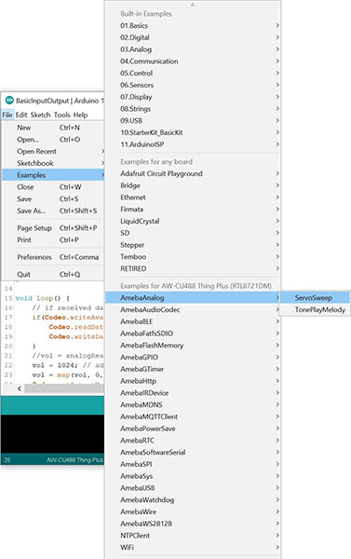The image size is (351, 559).
Task: Choose Preferences from the File menu
Action: (53, 257)
